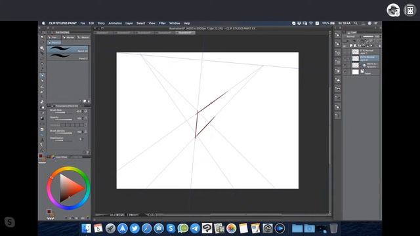Toggle visibility of Layer 1
The height and width of the screenshot is (236, 420).
click(345, 52)
